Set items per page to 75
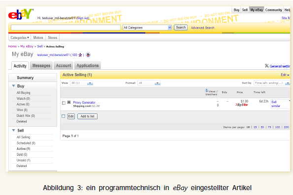Image resolution: width=293 pixels, height=195 pixels. click(x=269, y=127)
